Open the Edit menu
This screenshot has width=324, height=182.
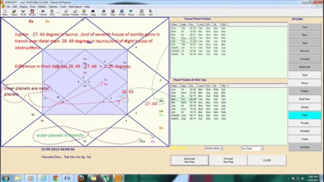[15, 7]
